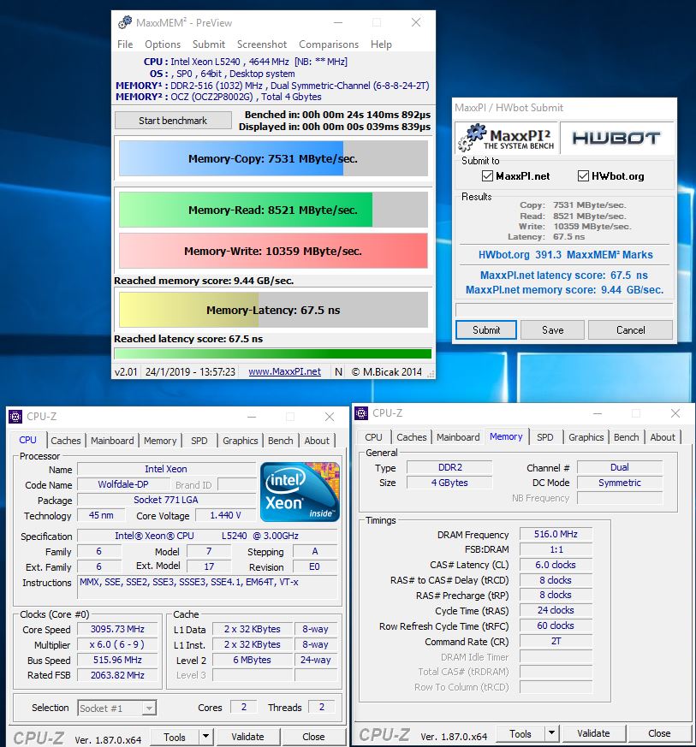Click the Command Rate 2T value
This screenshot has height=747, width=696.
tap(556, 641)
